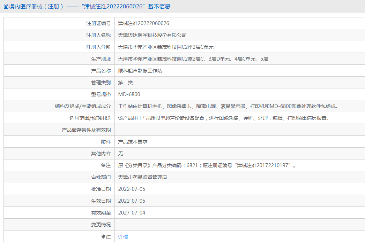Click the 产品名称 label
The height and width of the screenshot is (242, 365).
tap(101, 71)
